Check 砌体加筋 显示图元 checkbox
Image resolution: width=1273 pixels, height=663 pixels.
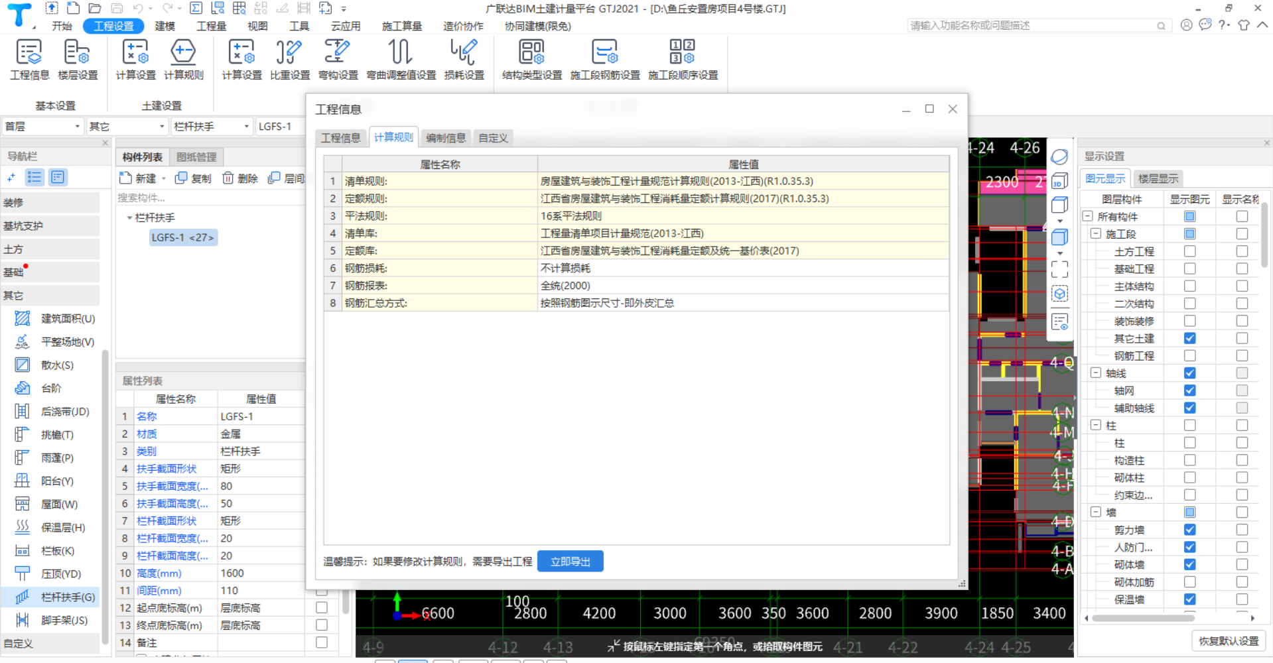tap(1190, 581)
